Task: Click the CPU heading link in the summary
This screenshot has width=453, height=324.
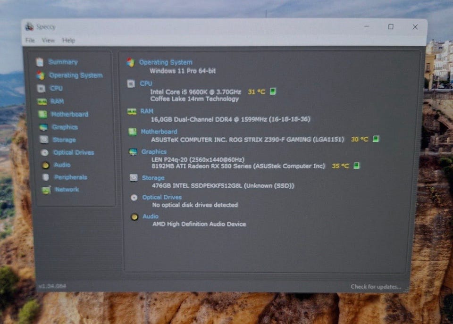Action: click(x=146, y=84)
